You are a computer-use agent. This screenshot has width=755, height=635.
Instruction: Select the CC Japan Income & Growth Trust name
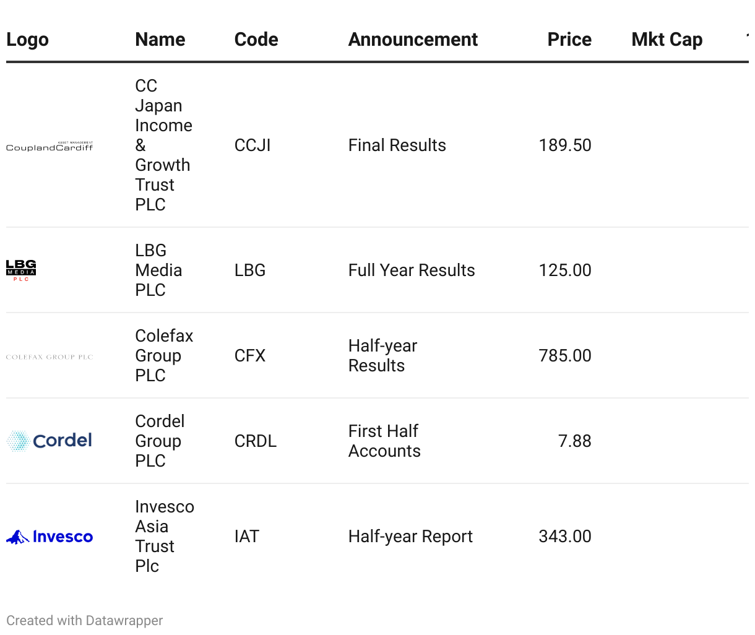(163, 145)
